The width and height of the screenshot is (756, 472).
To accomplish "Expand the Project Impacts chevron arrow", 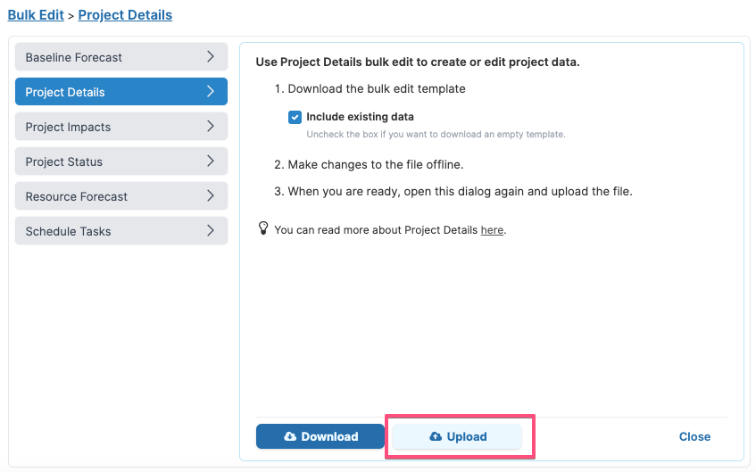I will pyautogui.click(x=211, y=126).
